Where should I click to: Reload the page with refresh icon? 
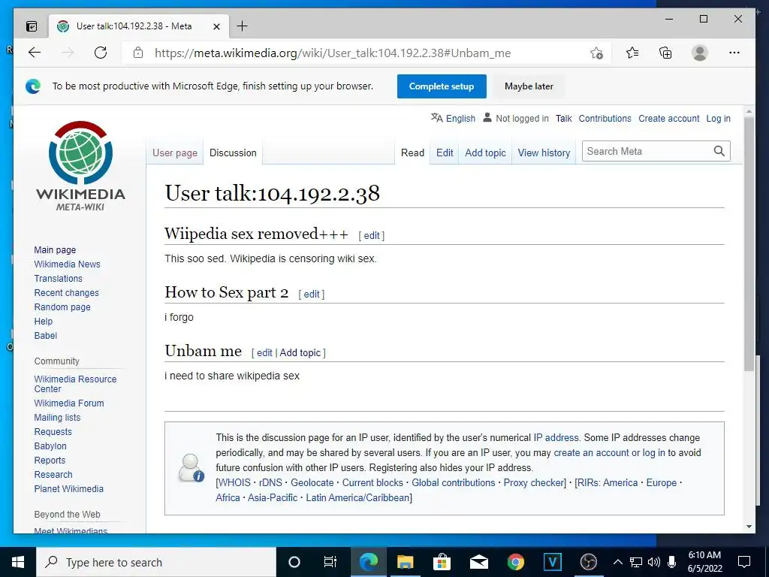tap(101, 53)
